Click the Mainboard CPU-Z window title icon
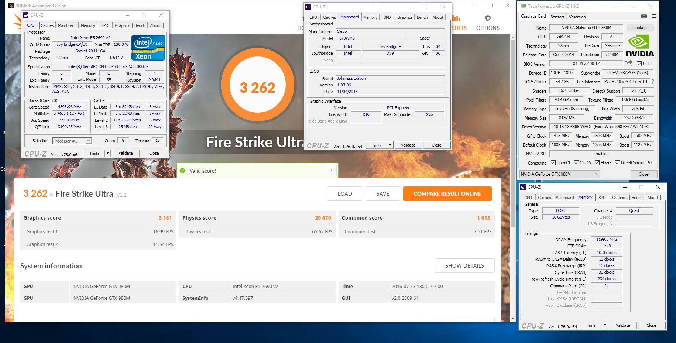The image size is (676, 343). click(308, 7)
